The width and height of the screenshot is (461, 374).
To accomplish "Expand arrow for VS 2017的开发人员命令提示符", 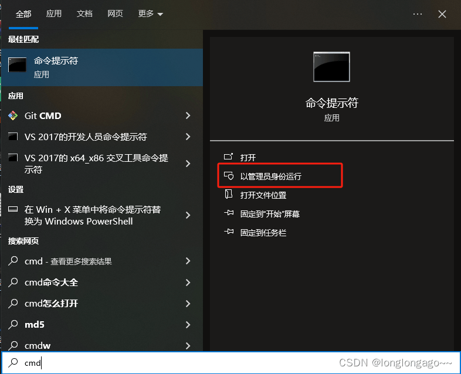I will click(x=188, y=137).
